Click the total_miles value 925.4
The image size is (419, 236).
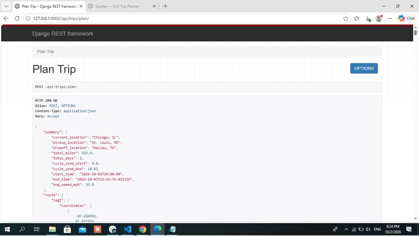87,153
